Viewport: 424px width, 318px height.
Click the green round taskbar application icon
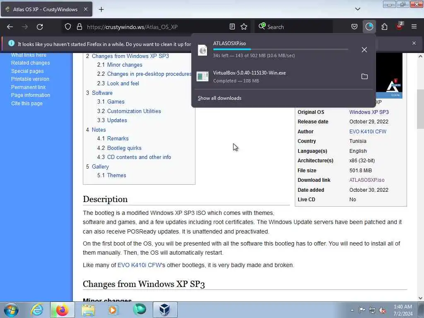pos(140,310)
